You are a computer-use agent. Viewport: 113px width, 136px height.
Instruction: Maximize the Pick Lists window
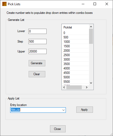pos(95,4)
